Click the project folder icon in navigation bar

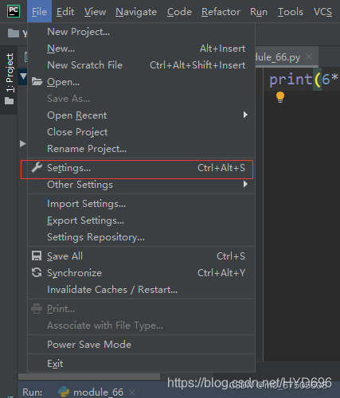coord(14,33)
